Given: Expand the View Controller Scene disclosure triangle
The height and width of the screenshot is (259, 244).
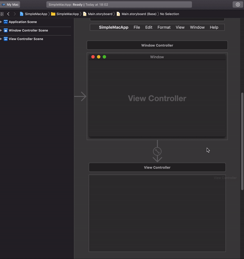Looking at the screenshot, I should 1,39.
